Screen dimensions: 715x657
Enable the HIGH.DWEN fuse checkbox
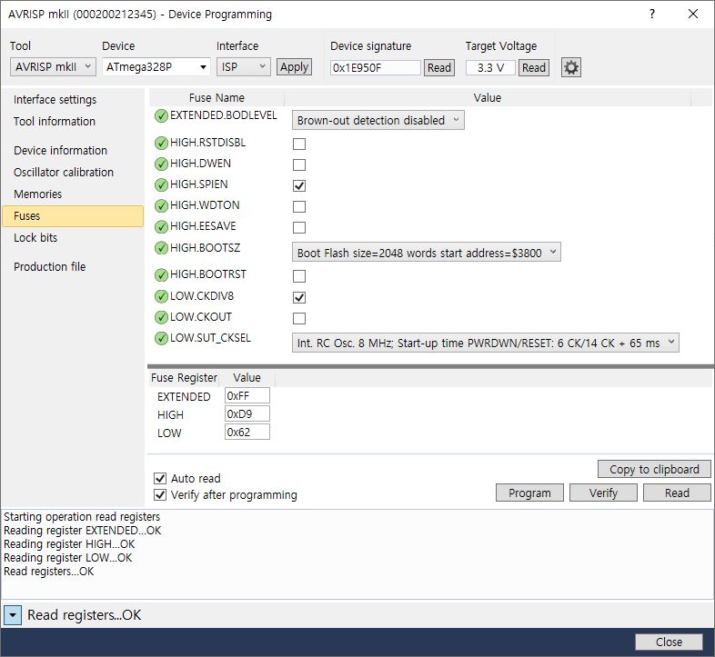pos(299,165)
